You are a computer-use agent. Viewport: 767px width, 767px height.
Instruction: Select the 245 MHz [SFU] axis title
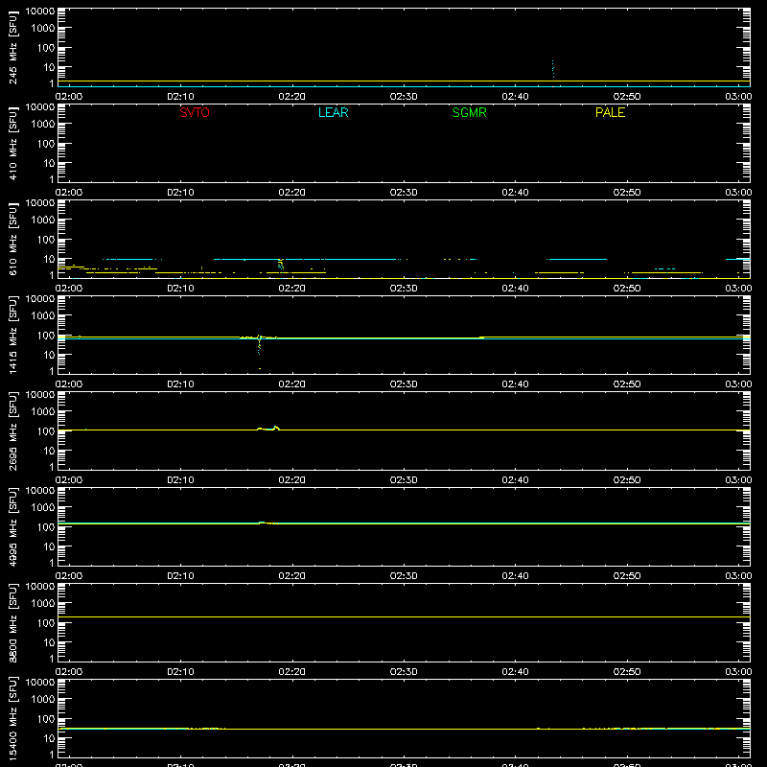(12, 47)
